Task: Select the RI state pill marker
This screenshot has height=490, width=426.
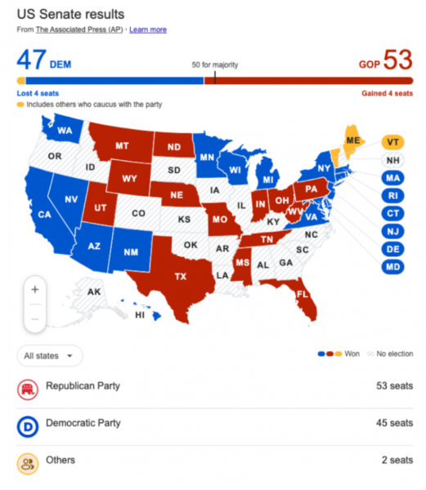Action: point(392,196)
